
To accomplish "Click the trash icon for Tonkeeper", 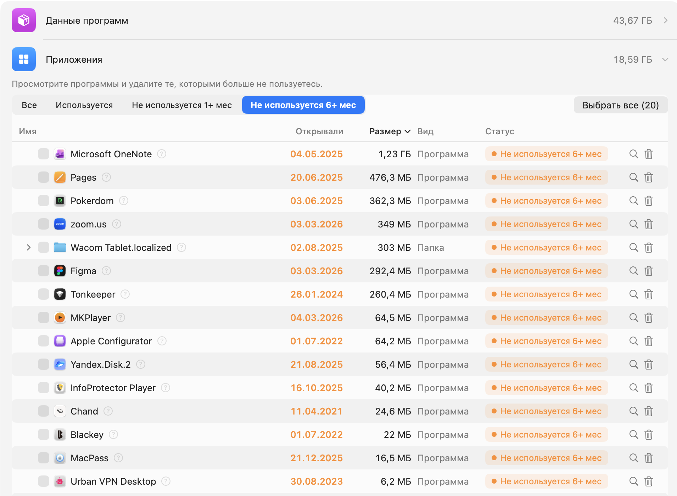I will [x=649, y=294].
